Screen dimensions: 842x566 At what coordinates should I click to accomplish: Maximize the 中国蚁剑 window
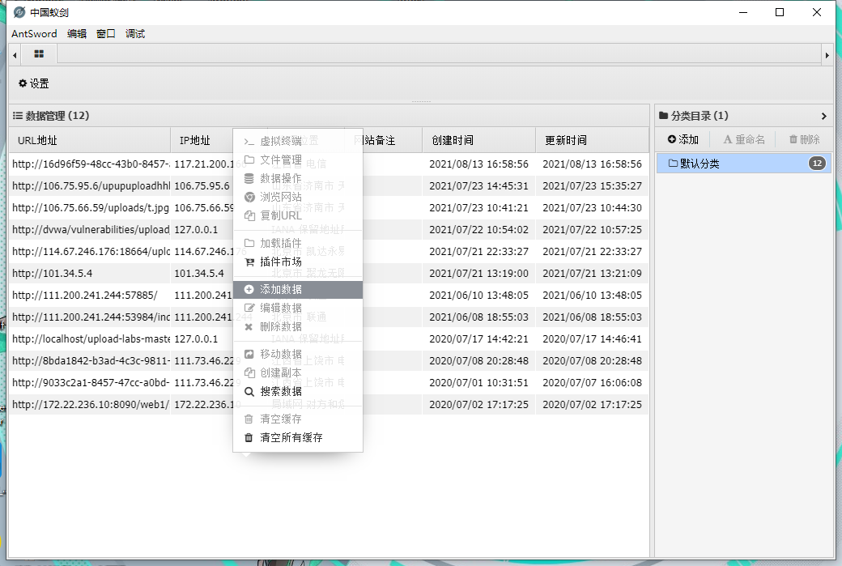pos(780,12)
